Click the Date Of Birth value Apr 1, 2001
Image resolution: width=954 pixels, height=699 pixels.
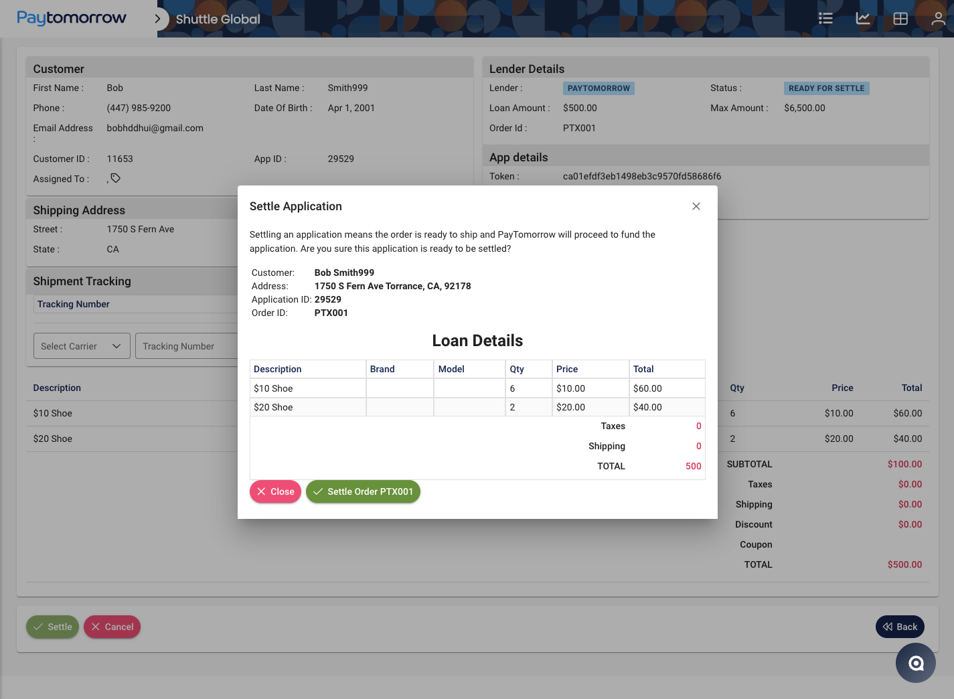click(x=351, y=108)
